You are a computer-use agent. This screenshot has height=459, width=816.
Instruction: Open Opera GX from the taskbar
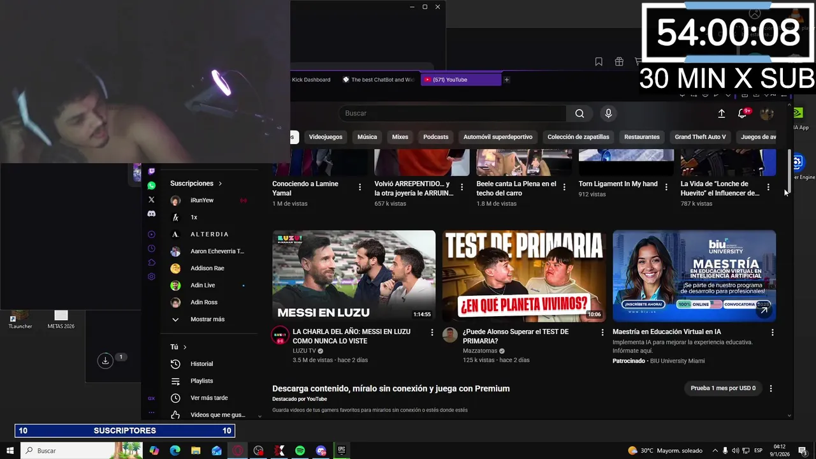click(x=237, y=451)
